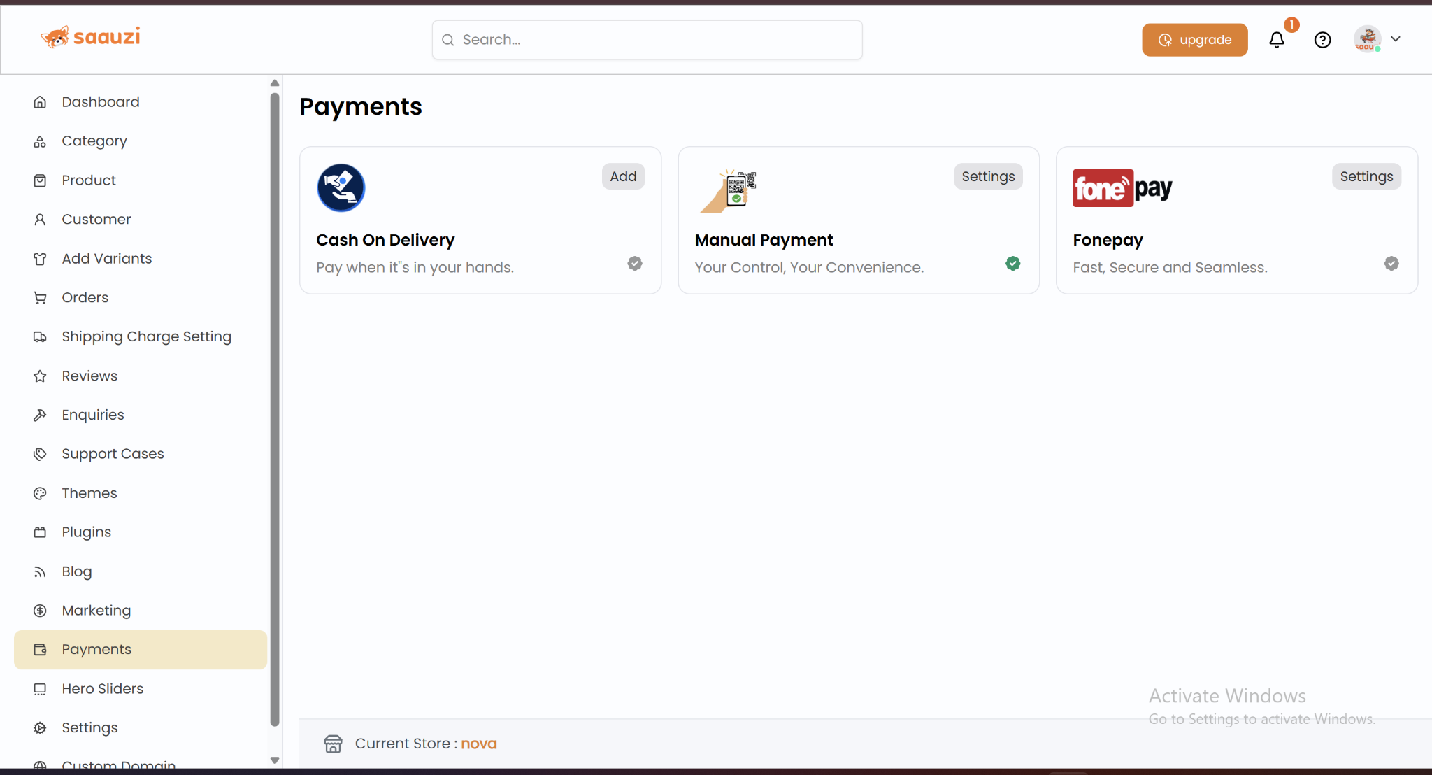
Task: Toggle Fonepay verified badge
Action: coord(1391,264)
